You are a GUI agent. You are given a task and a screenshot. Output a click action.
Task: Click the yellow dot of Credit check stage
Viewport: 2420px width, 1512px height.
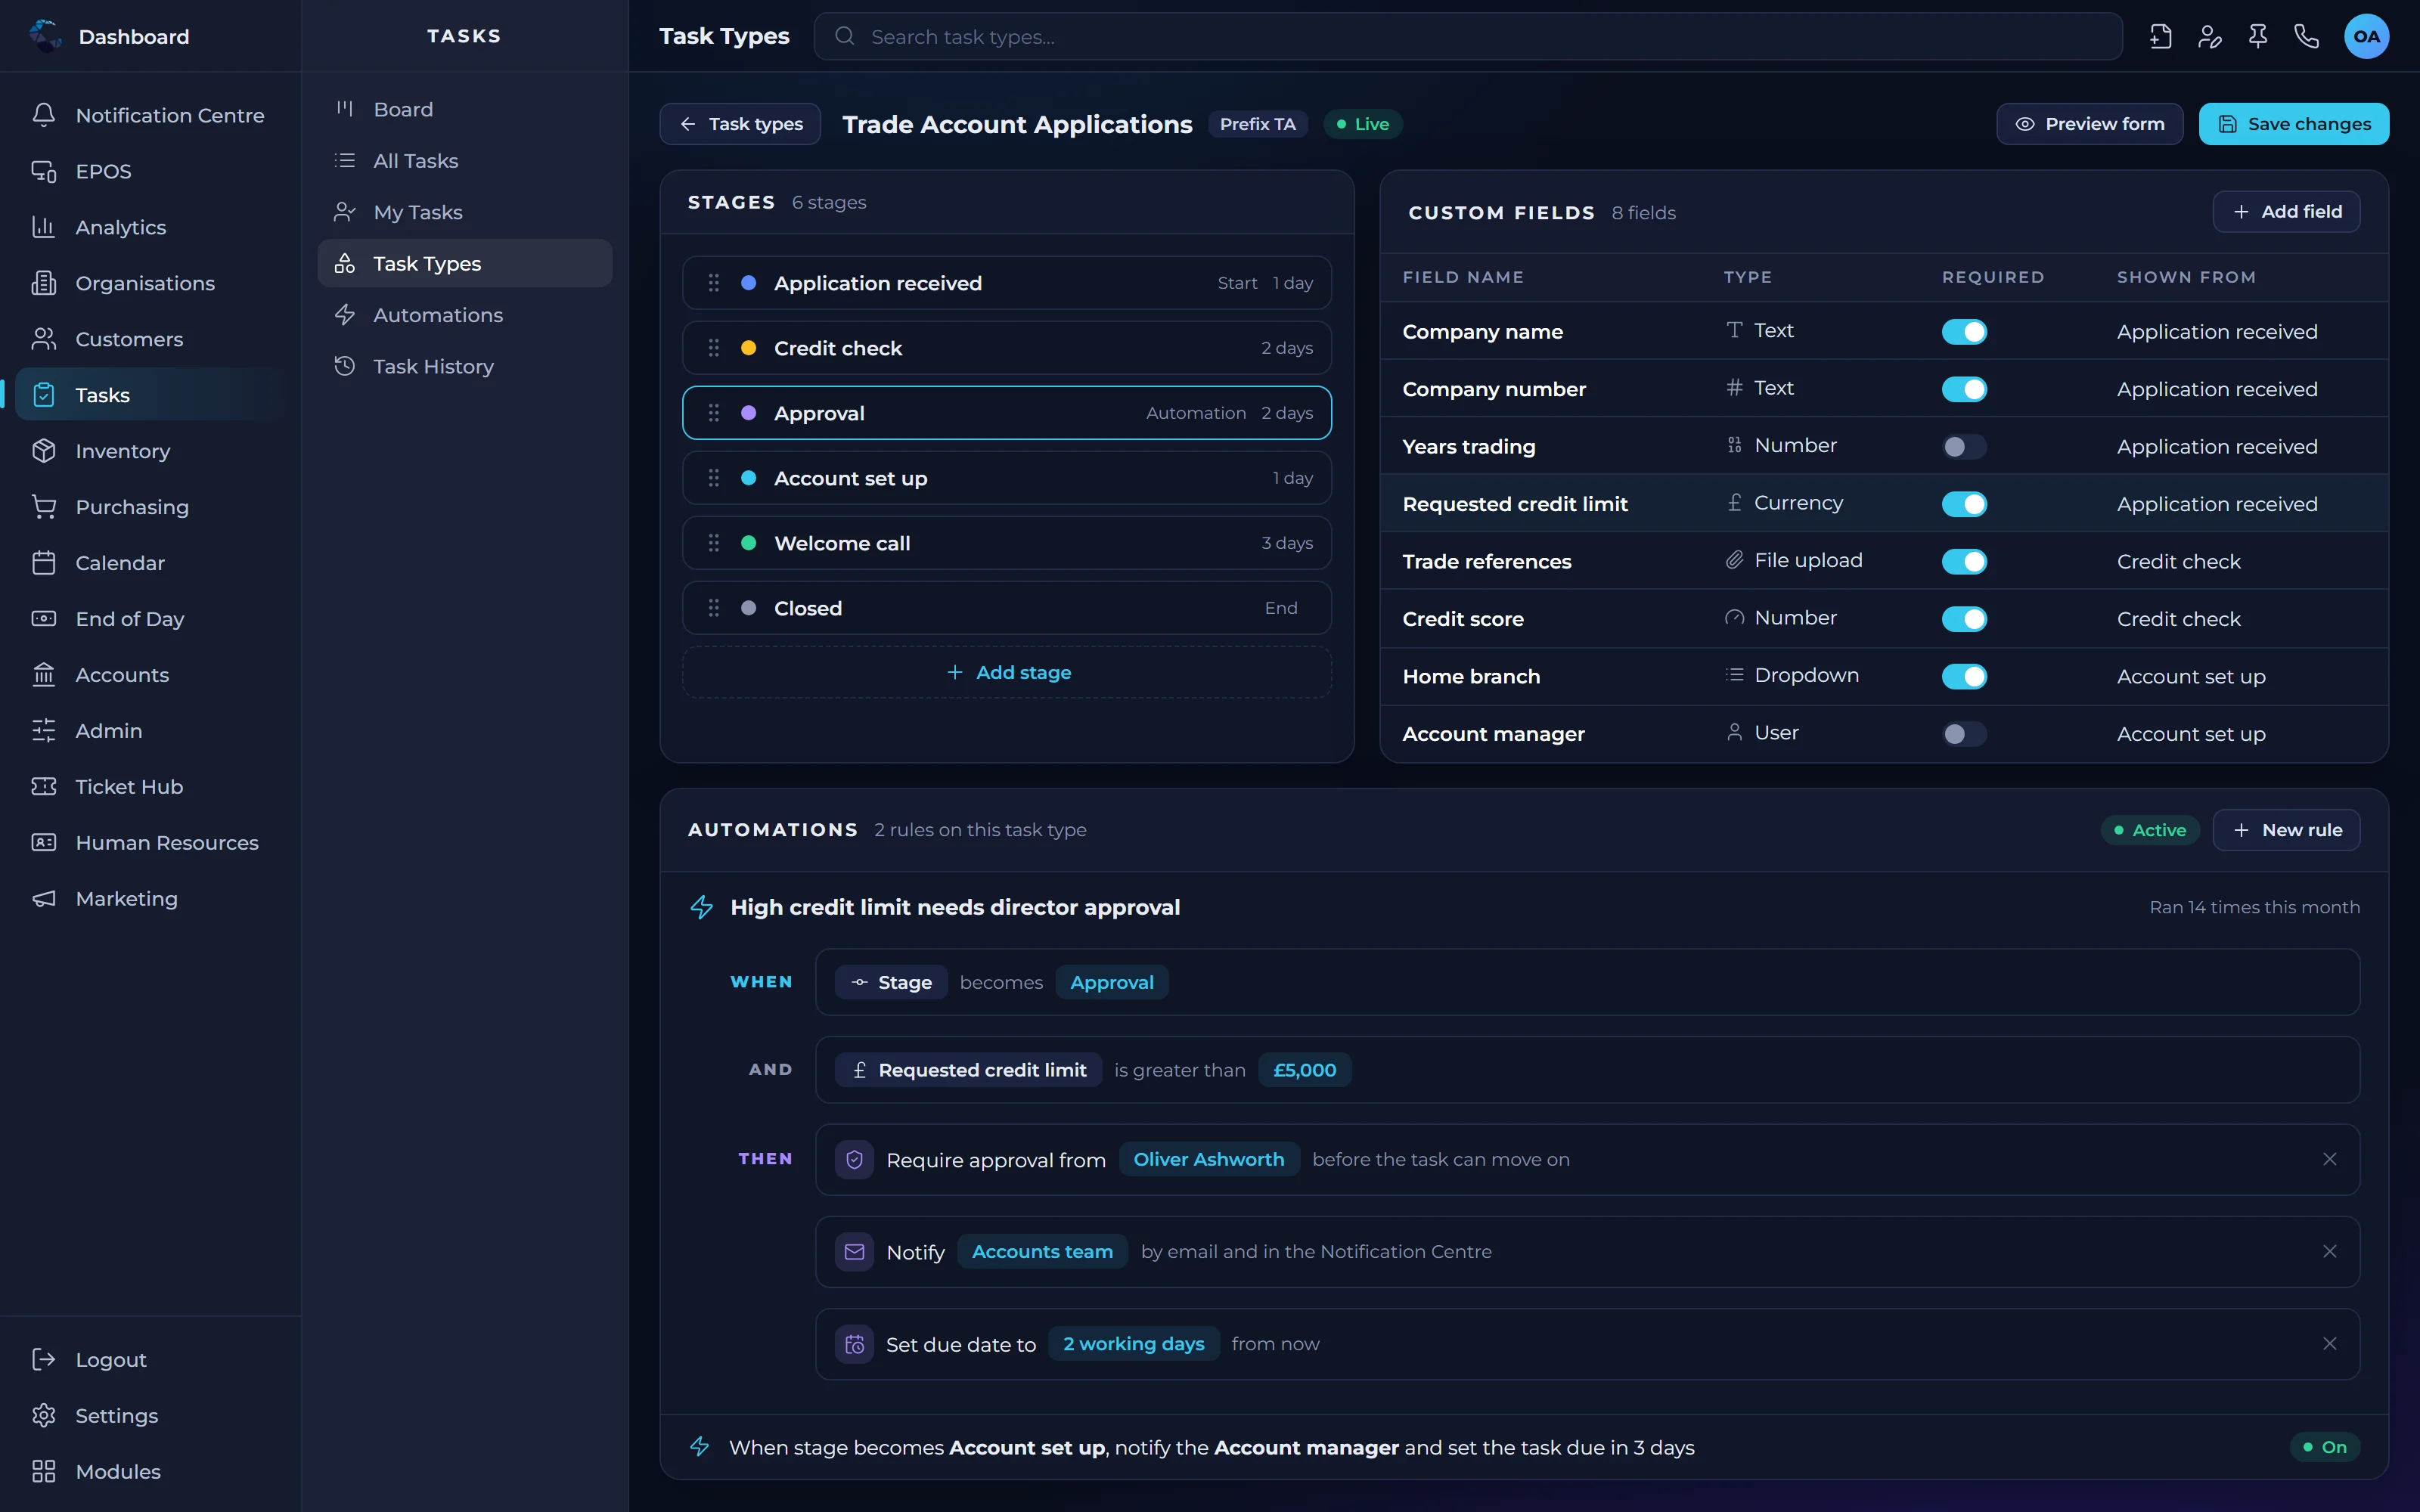pyautogui.click(x=748, y=348)
